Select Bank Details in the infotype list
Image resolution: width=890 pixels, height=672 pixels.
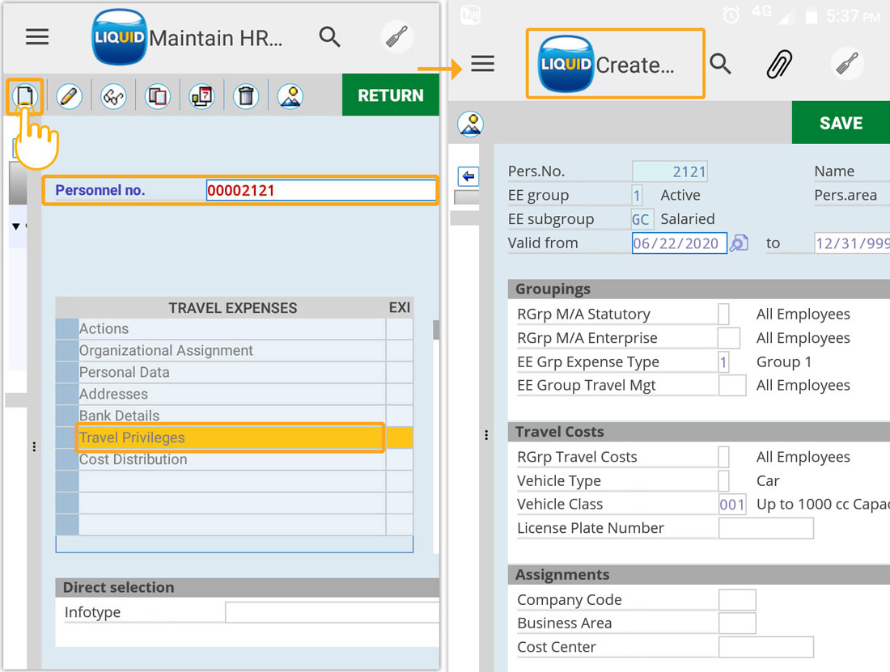pyautogui.click(x=230, y=416)
